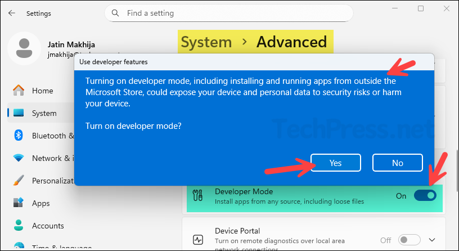
Task: Click the Network wifi icon
Action: coord(19,158)
